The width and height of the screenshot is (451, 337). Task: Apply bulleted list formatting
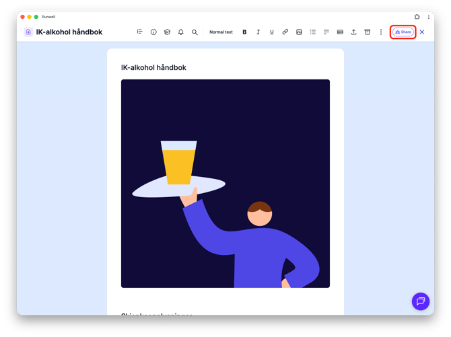[x=312, y=32]
